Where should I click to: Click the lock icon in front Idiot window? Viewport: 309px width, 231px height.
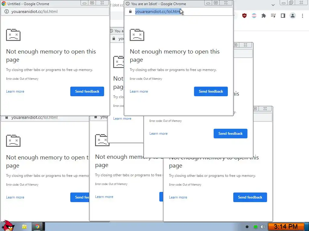130,11
